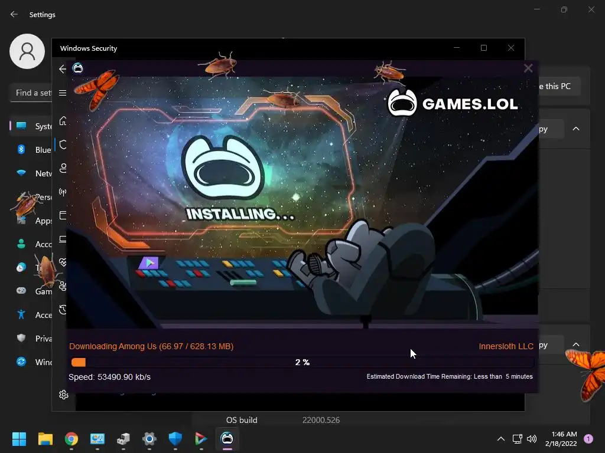Open App & browser control icon
Viewport: 605px width, 453px height.
tap(63, 215)
